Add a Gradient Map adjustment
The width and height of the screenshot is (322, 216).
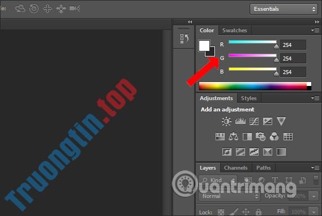[x=281, y=152]
